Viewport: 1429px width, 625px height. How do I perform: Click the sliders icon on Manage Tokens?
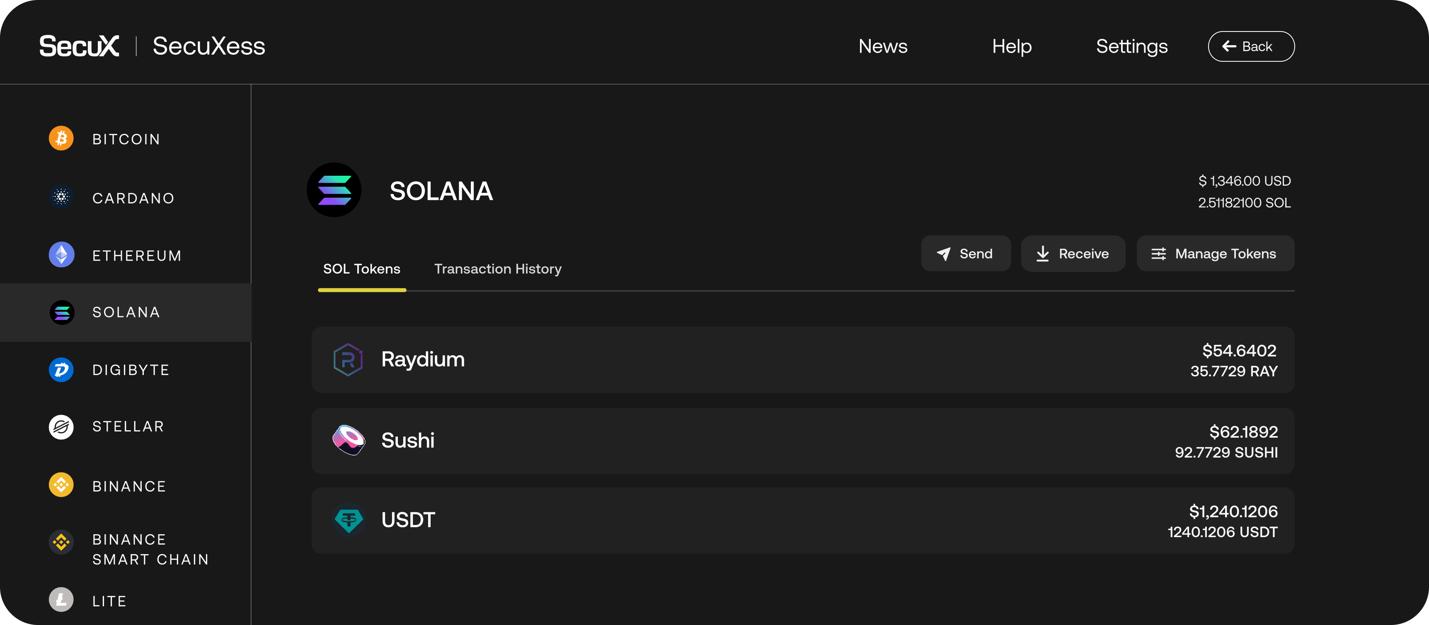coord(1158,254)
